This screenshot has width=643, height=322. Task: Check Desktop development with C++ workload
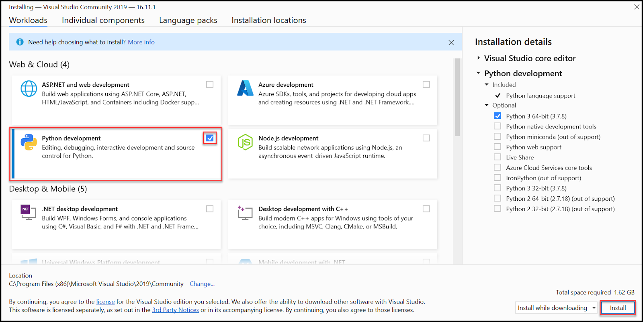point(426,209)
